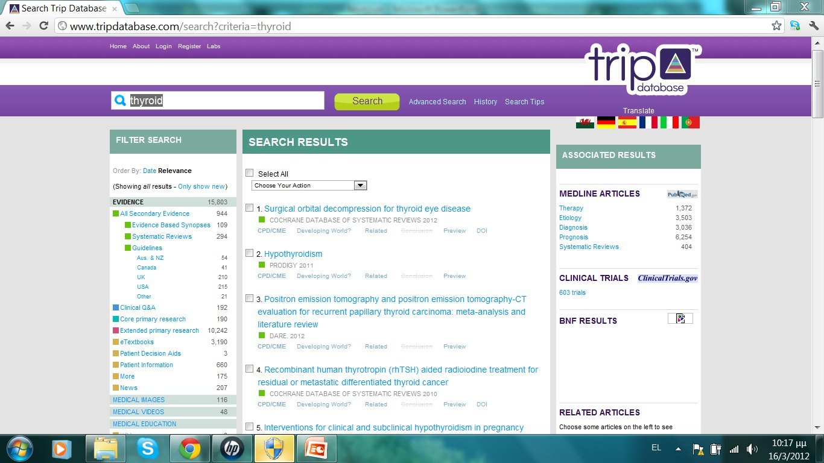
Task: Translate page using the German flag
Action: click(606, 122)
